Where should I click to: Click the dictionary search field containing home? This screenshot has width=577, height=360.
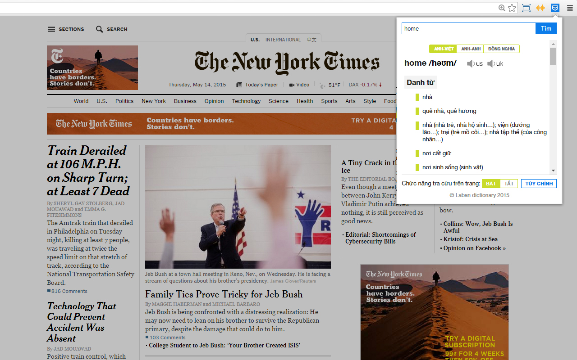point(468,28)
